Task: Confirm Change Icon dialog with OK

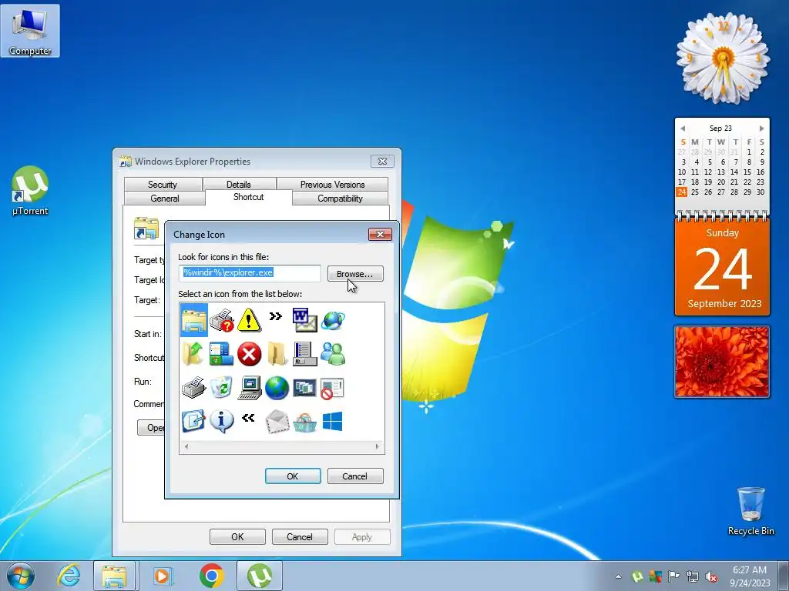Action: [x=293, y=476]
